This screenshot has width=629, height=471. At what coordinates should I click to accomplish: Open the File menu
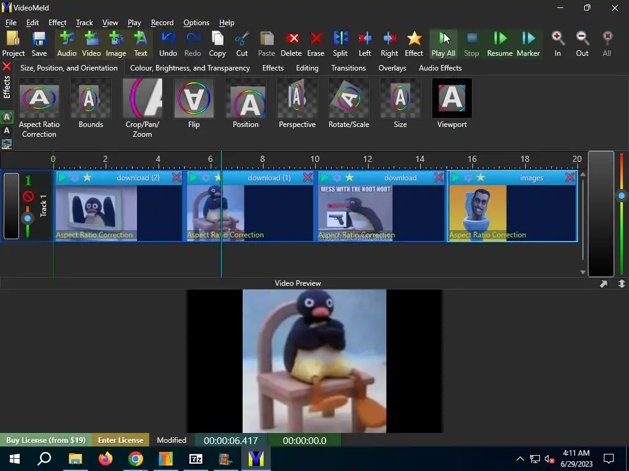(11, 23)
